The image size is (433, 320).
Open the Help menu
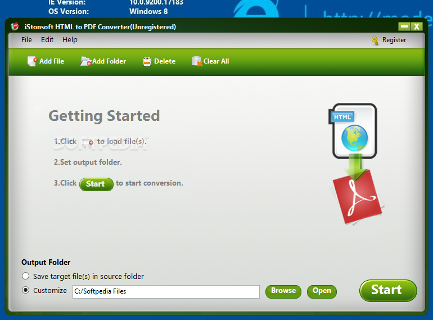tap(70, 40)
